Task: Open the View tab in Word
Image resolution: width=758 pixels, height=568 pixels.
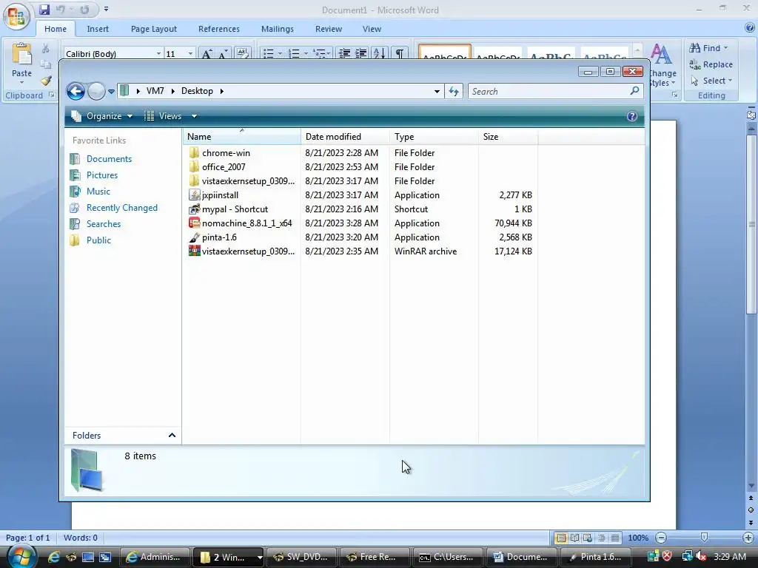Action: pyautogui.click(x=372, y=29)
